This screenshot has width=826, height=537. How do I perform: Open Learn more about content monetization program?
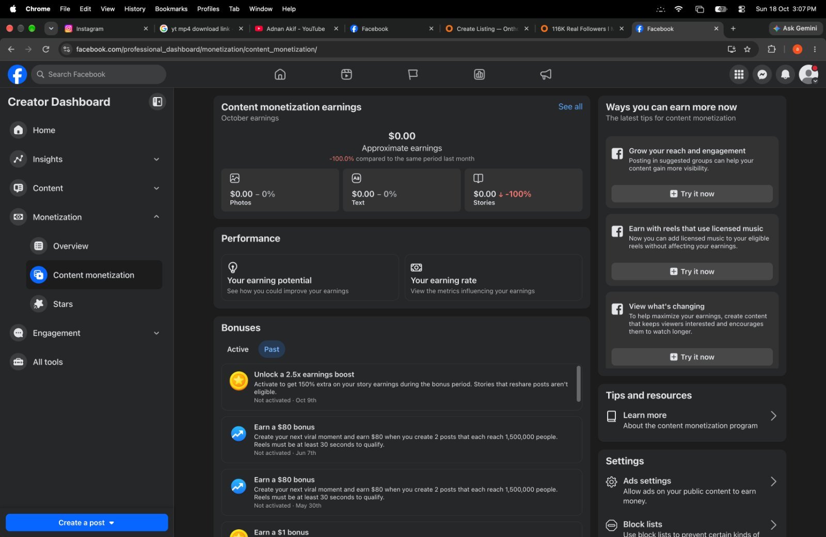(692, 420)
